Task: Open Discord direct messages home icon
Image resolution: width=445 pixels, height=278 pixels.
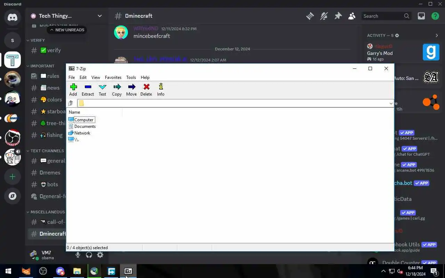Action: point(13,17)
